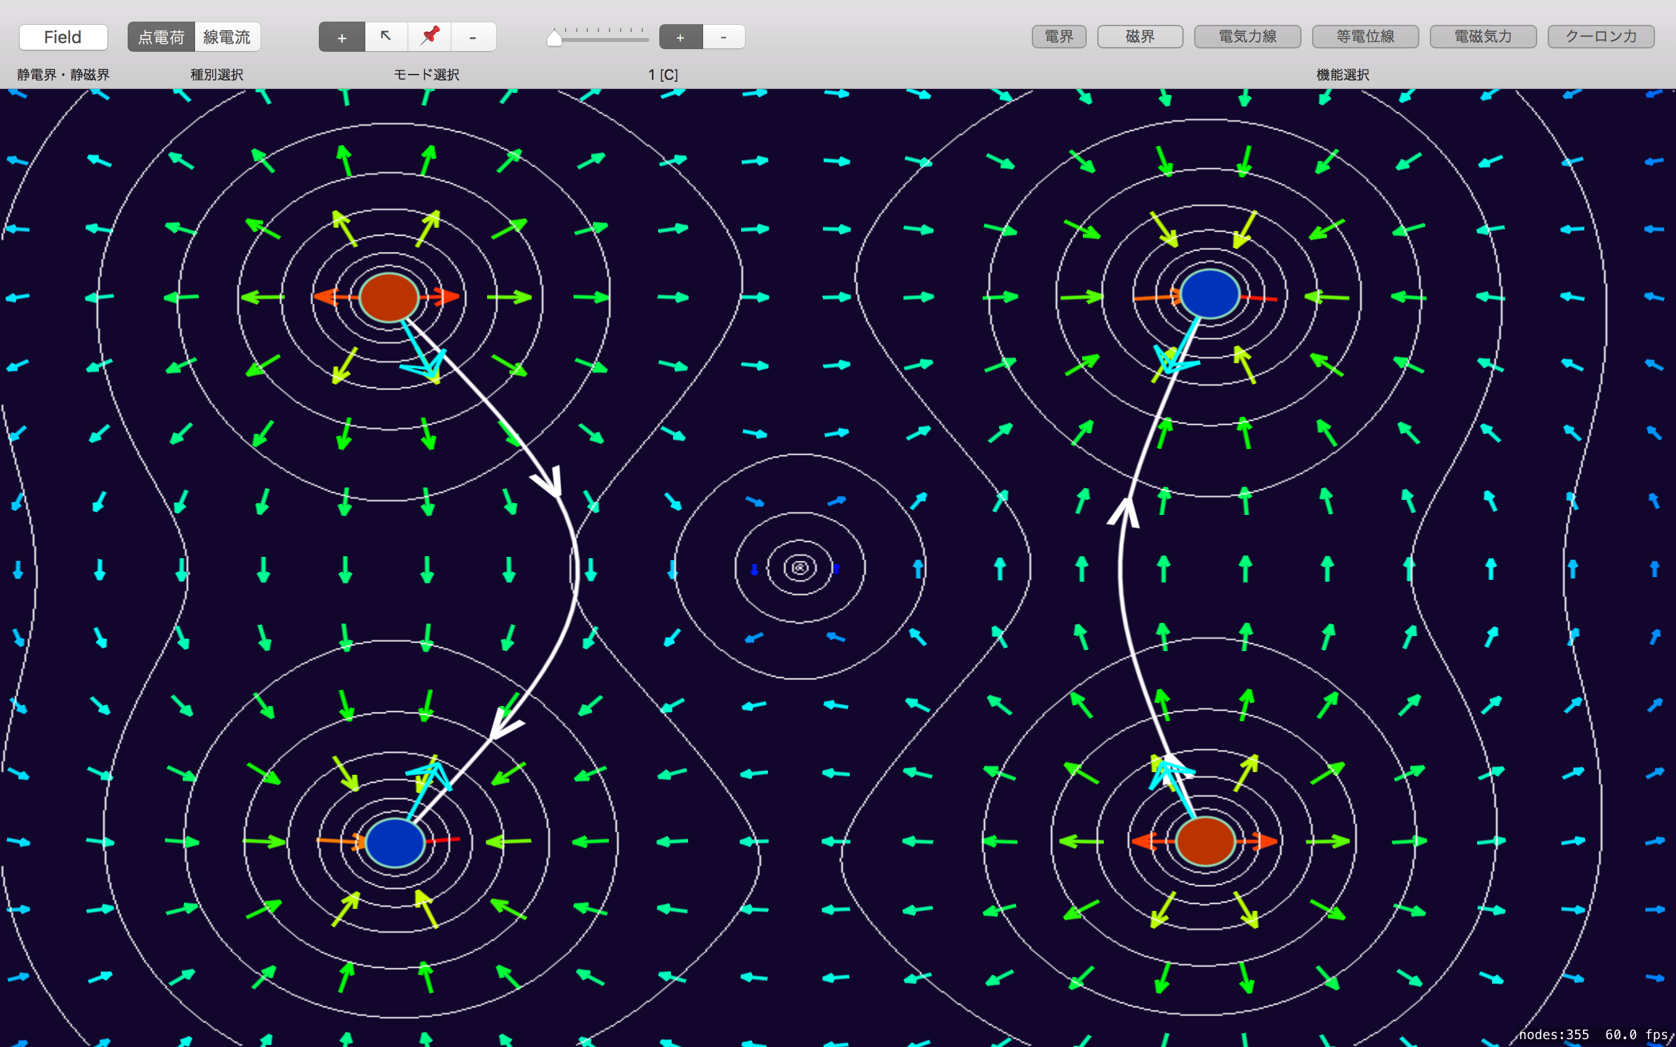Toggle 磁界 magnetic field display

1140,37
